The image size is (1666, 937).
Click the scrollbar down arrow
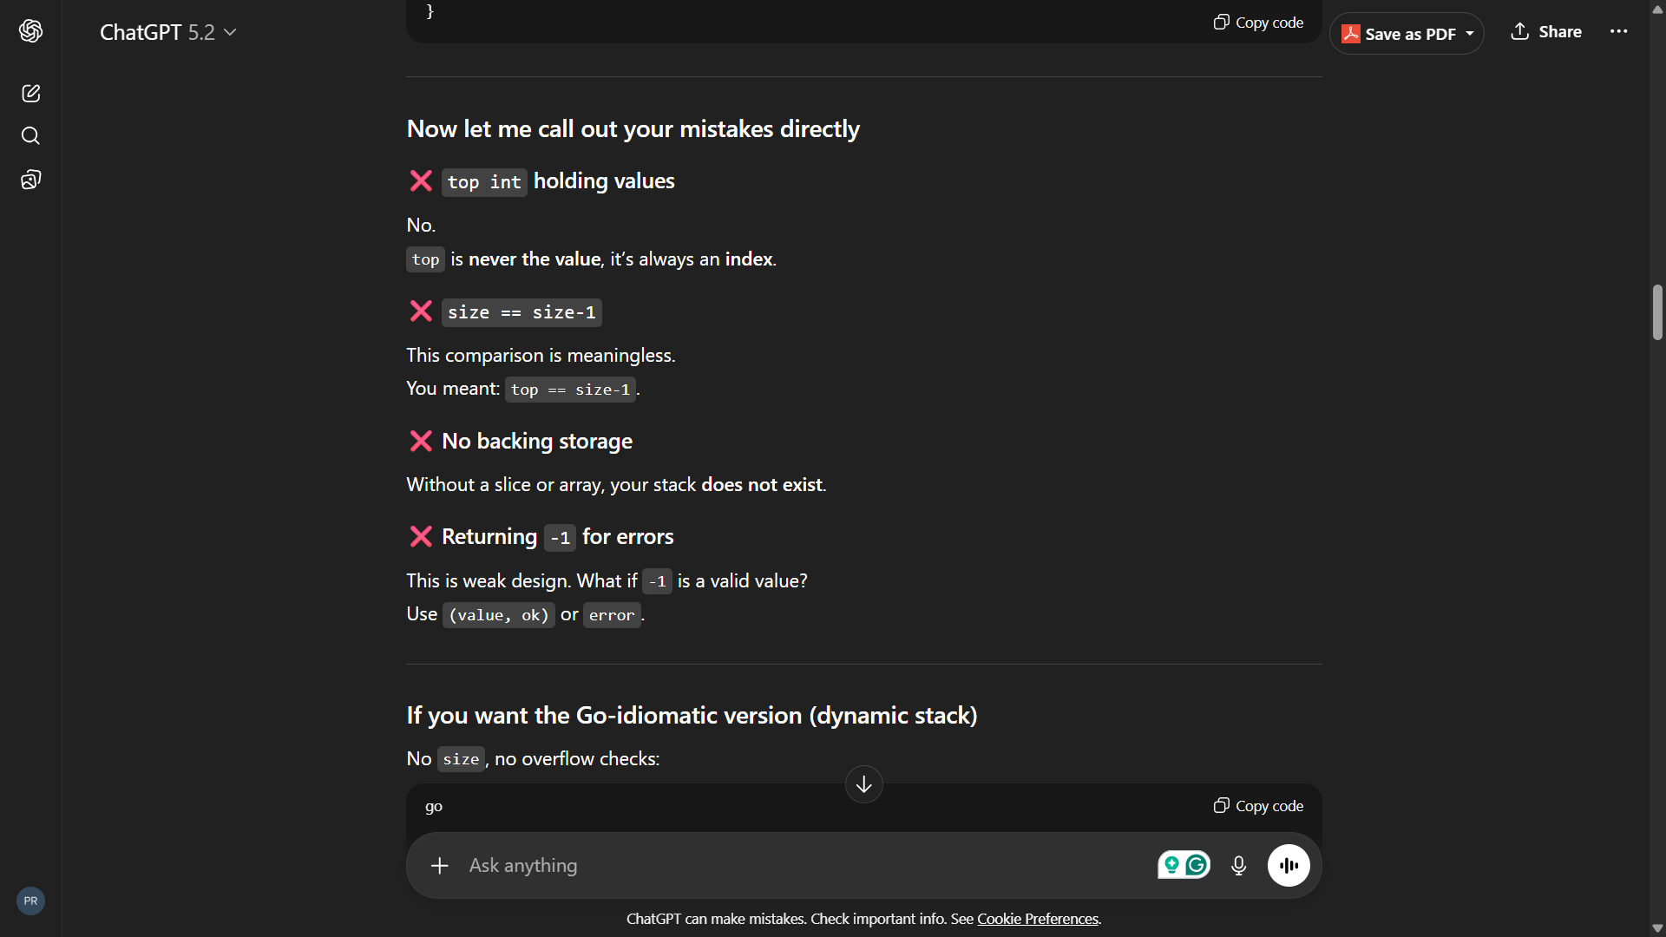(1657, 928)
